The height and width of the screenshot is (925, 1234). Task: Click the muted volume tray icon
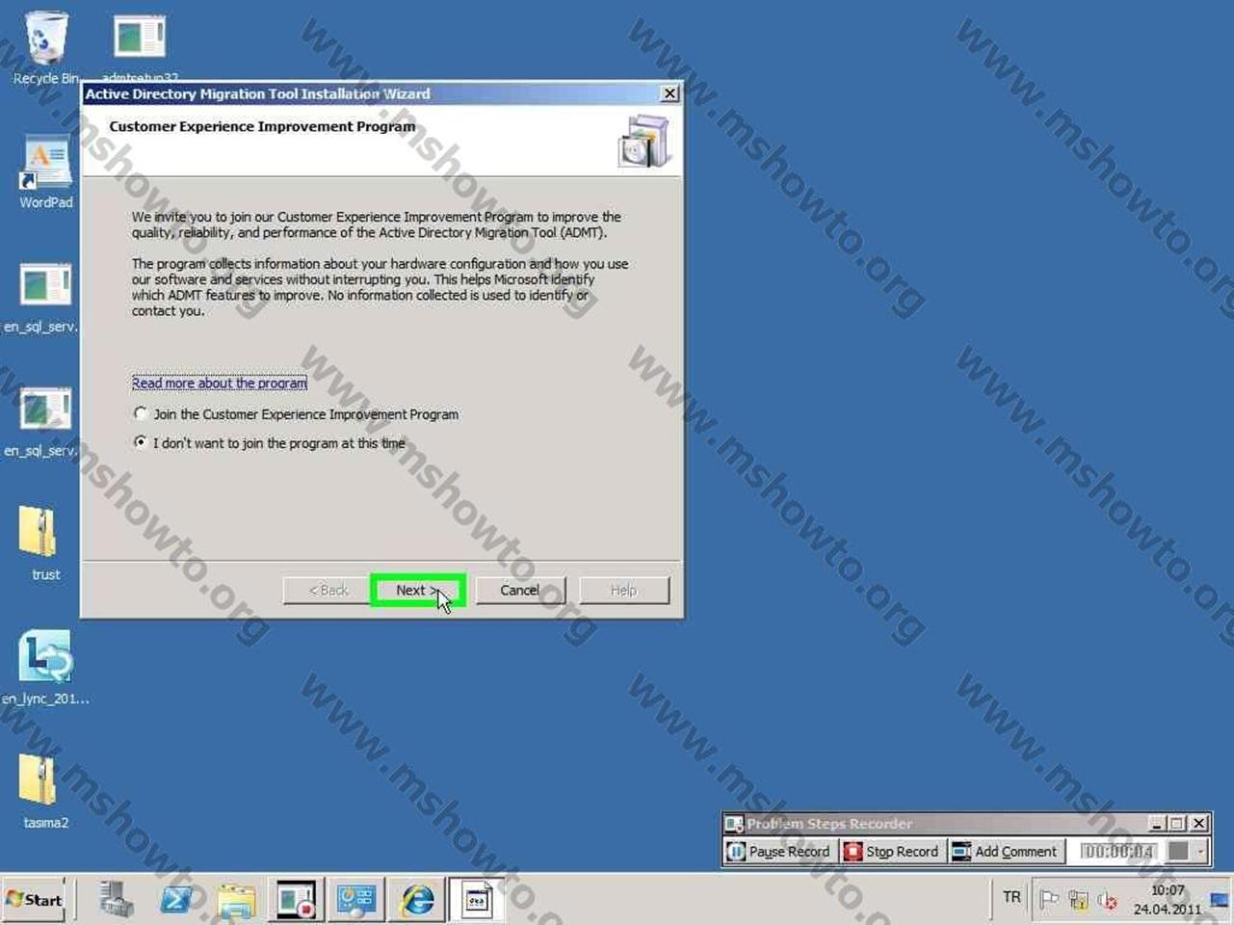1107,901
